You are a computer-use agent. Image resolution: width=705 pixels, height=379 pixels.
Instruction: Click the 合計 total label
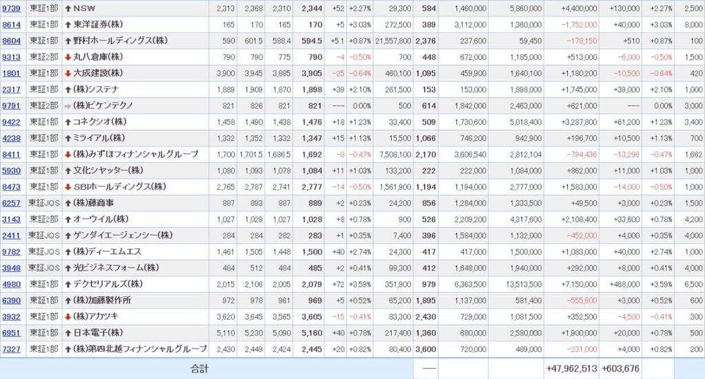coord(199,369)
